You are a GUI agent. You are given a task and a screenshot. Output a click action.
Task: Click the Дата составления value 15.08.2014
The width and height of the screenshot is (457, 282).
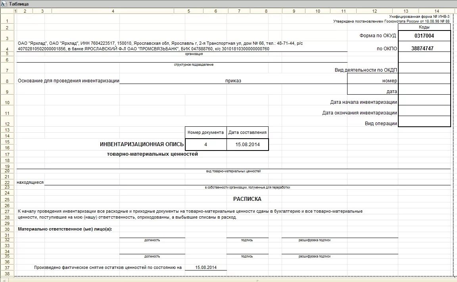pyautogui.click(x=248, y=144)
